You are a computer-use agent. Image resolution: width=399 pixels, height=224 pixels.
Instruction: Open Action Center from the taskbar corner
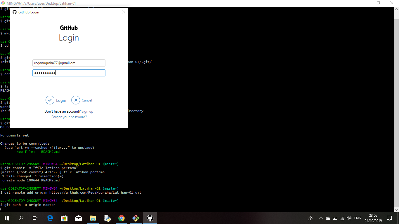[389, 218]
